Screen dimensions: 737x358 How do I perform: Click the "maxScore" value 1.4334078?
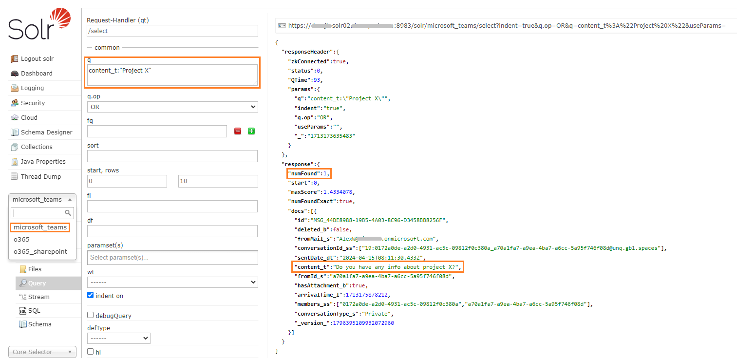click(x=339, y=192)
